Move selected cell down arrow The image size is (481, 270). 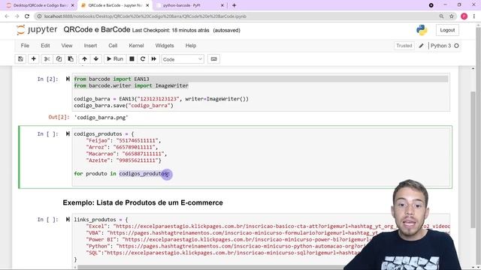(96, 59)
